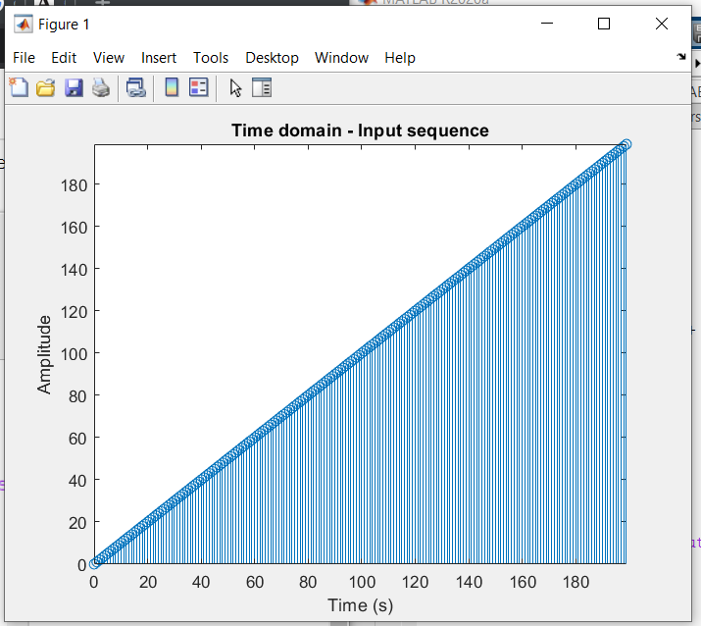This screenshot has width=701, height=626.
Task: Toggle the Edit Plot arrow tool
Action: [235, 88]
